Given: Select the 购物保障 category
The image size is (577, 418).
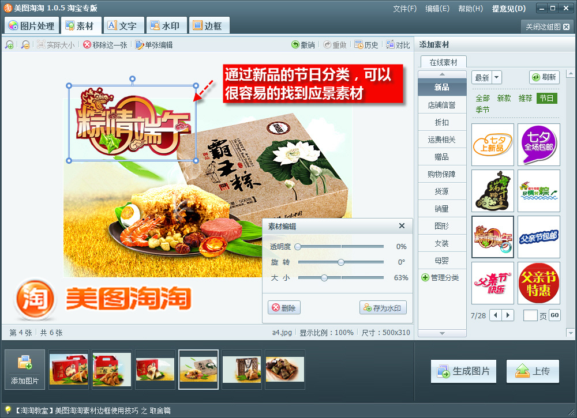Looking at the screenshot, I should [x=442, y=174].
